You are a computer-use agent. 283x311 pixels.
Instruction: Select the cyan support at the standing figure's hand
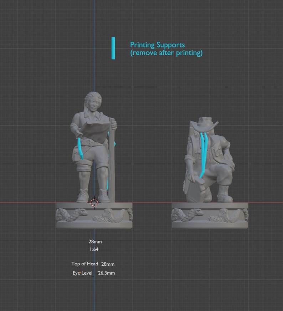[x=80, y=148]
